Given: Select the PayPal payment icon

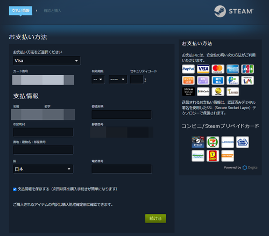Looking at the screenshot, I should (x=188, y=69).
